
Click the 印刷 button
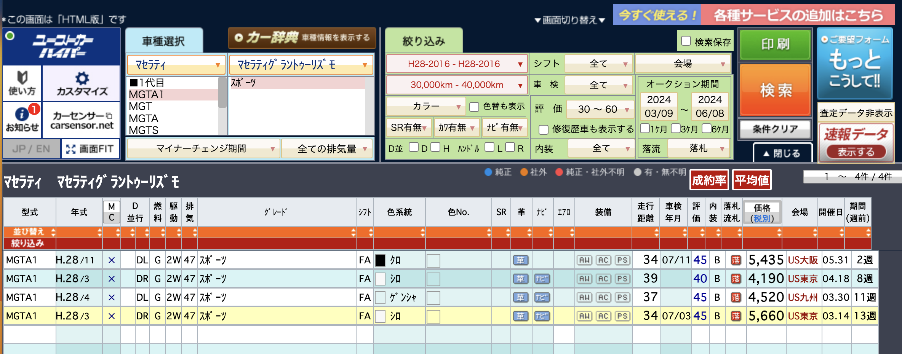coord(775,45)
